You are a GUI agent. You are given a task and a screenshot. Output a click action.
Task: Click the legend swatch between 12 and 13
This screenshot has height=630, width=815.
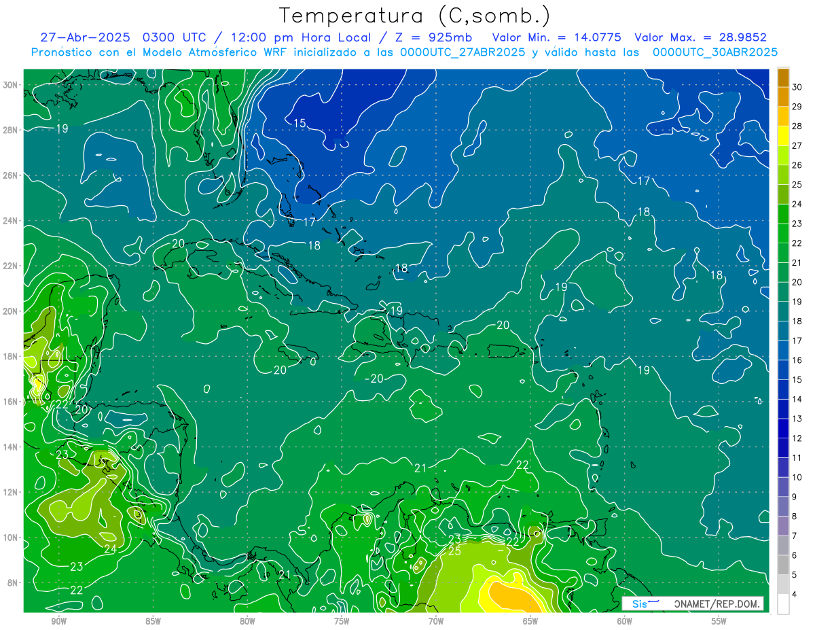783,429
